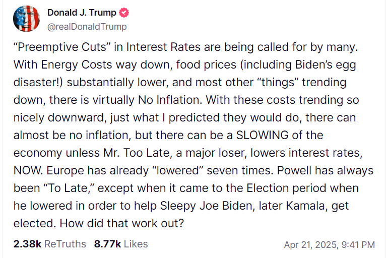Screen dimensions: 386x258
Task: Open the Donald J. Trump display name
Action: tap(82, 13)
